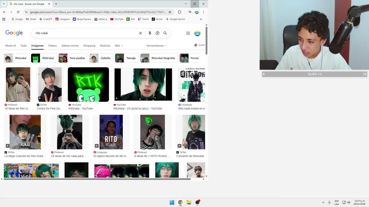Open the Ritorukai - Oli YouTube video thumbnail
This screenshot has width=369, height=207.
click(x=143, y=85)
